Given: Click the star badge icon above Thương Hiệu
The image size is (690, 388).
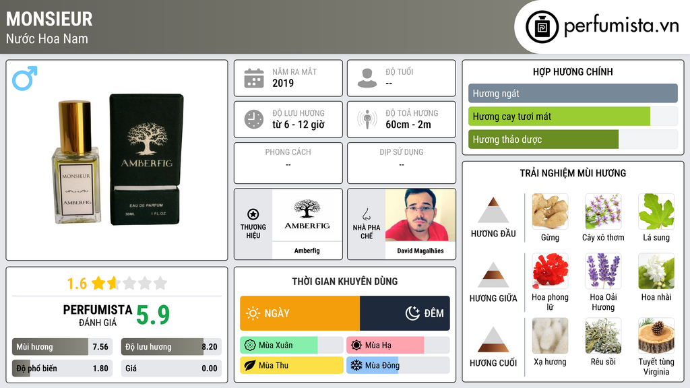Looking at the screenshot, I should point(253,214).
